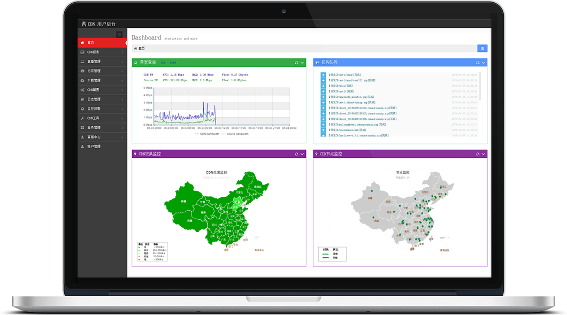This screenshot has width=567, height=315.
Task: Click the 业务管理 grid icon
Action: 82,127
